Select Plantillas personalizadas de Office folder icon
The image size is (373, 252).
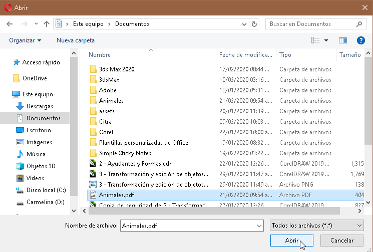pyautogui.click(x=93, y=143)
